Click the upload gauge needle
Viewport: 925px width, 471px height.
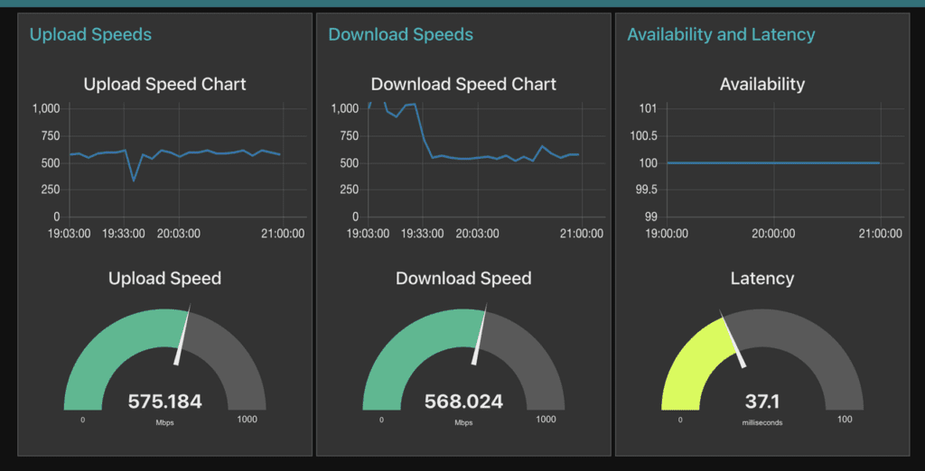[182, 334]
